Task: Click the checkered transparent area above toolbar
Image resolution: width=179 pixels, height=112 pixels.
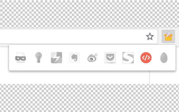Action: pos(89,14)
